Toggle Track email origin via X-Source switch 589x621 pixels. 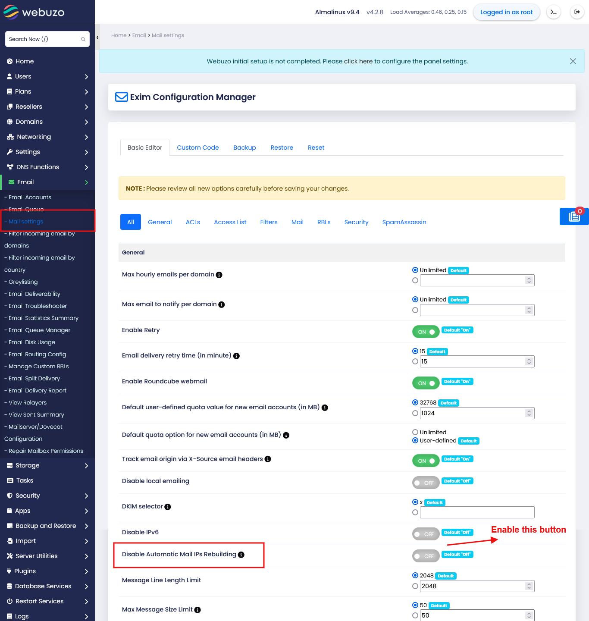tap(426, 461)
